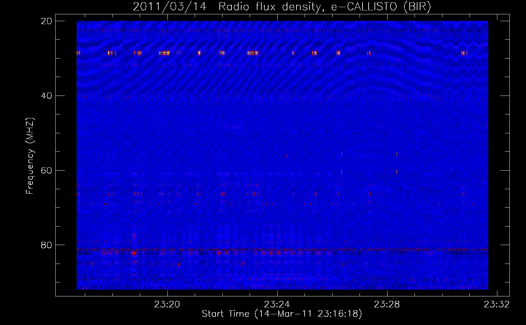Screen dimensions: 526x325
Task: Click the 60 frequency tick label
Action: (x=46, y=170)
